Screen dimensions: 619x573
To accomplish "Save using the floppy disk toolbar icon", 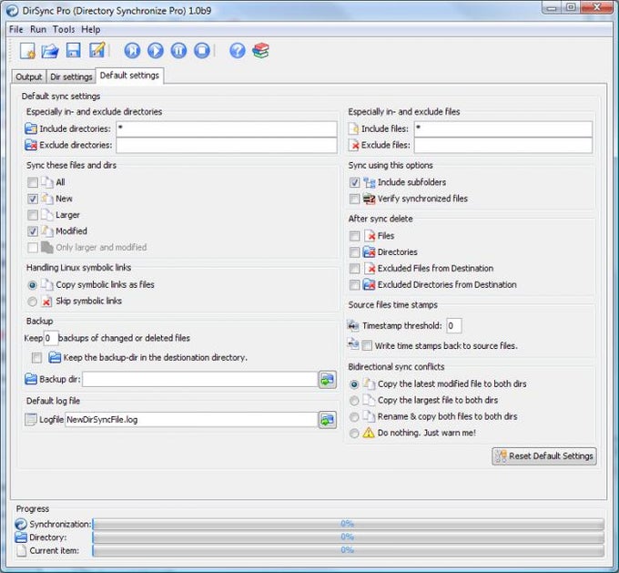I will click(74, 51).
